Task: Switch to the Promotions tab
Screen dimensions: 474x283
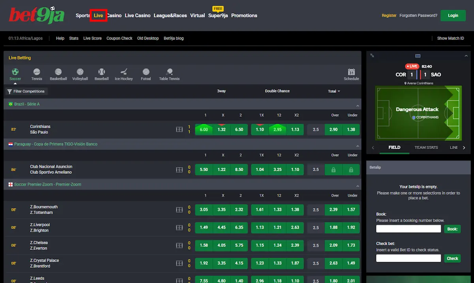Action: (244, 15)
